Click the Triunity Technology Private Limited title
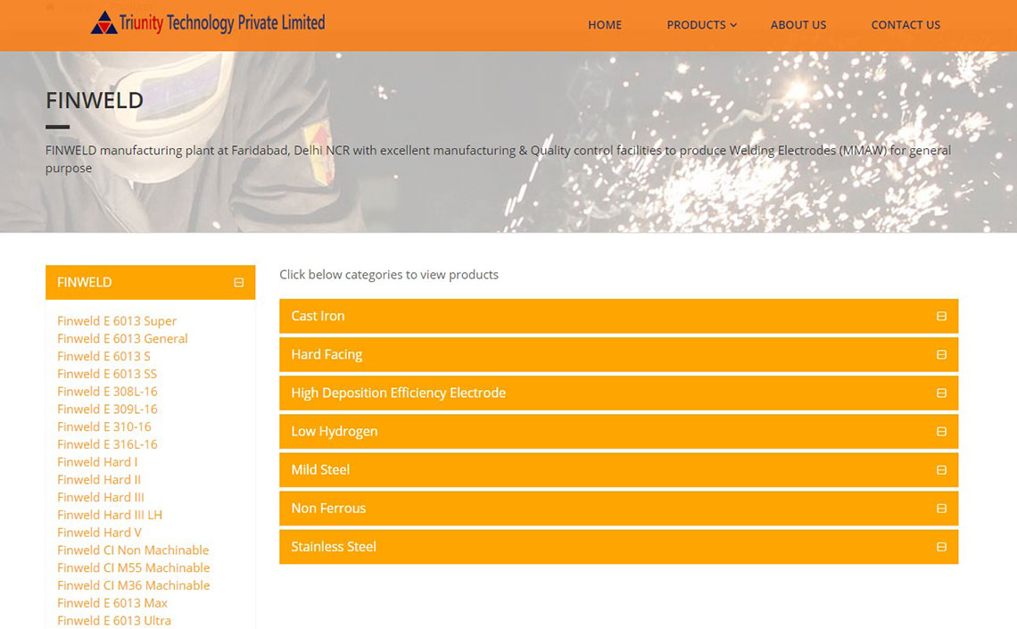 222,23
